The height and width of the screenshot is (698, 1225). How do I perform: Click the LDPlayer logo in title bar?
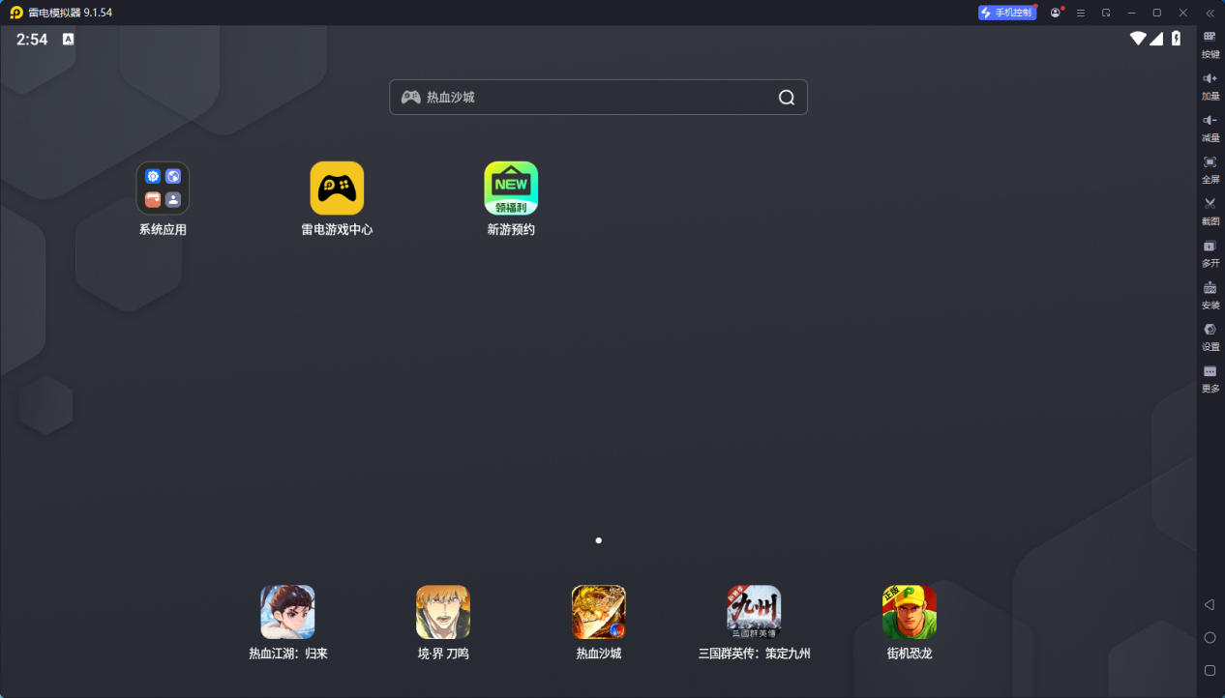tap(16, 13)
